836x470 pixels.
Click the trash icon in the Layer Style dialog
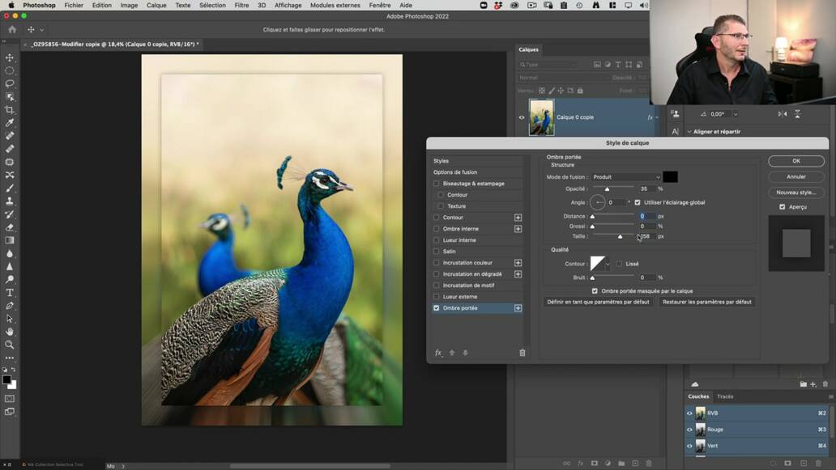(522, 353)
